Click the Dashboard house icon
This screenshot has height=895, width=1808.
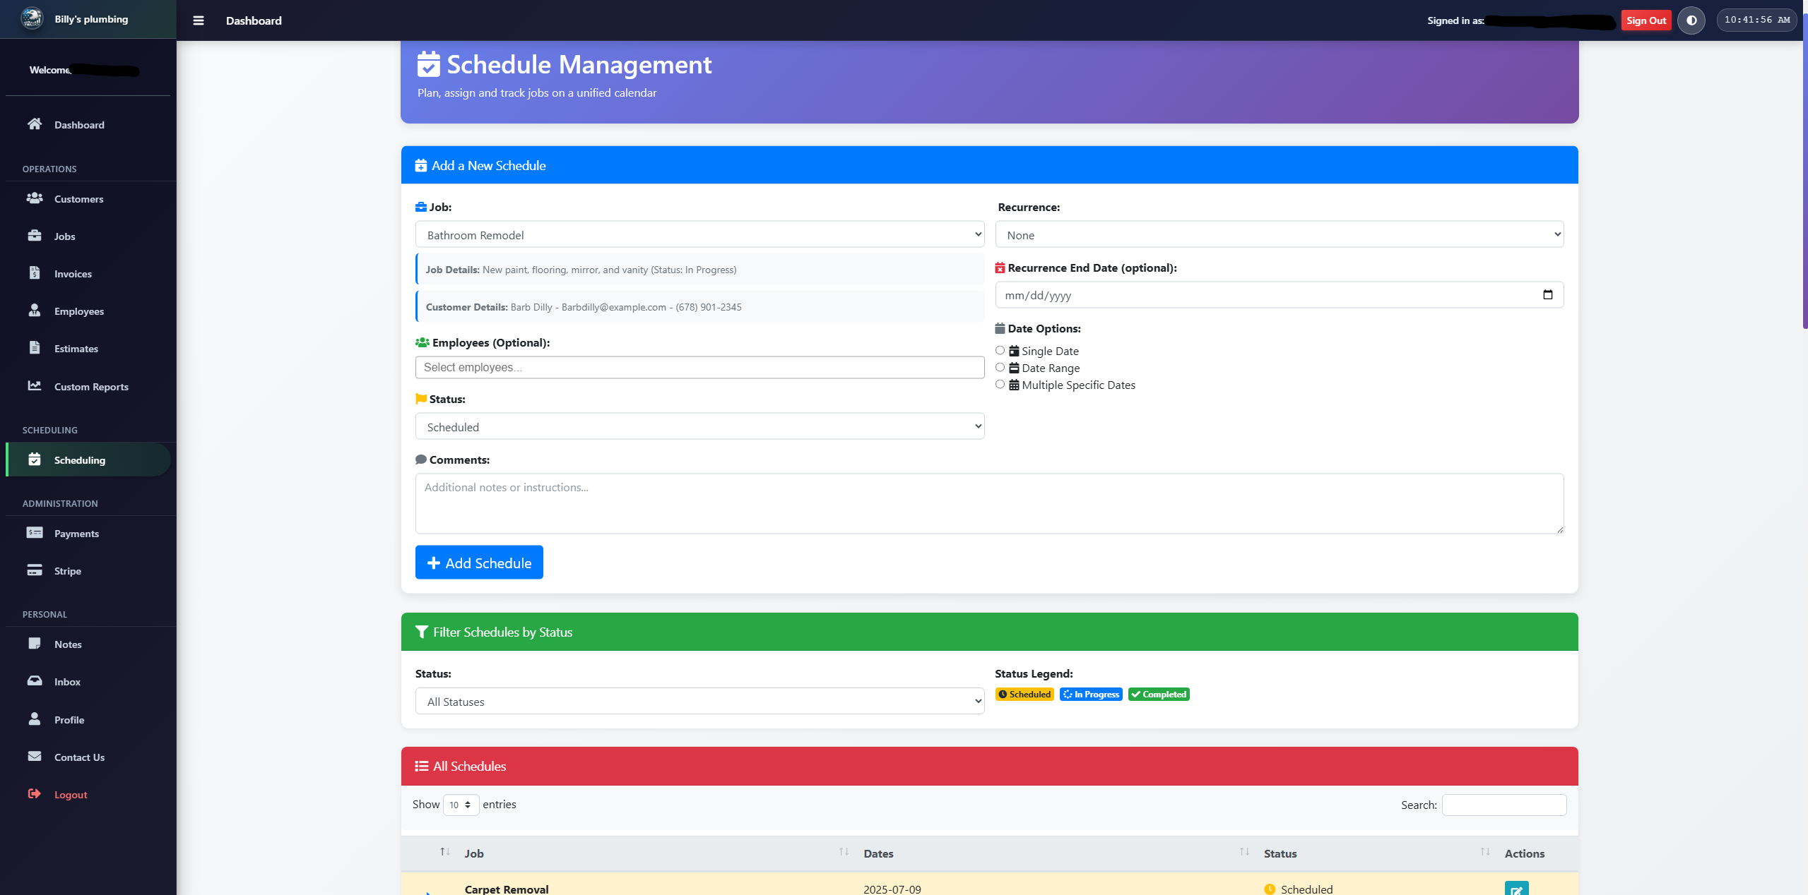click(x=35, y=124)
